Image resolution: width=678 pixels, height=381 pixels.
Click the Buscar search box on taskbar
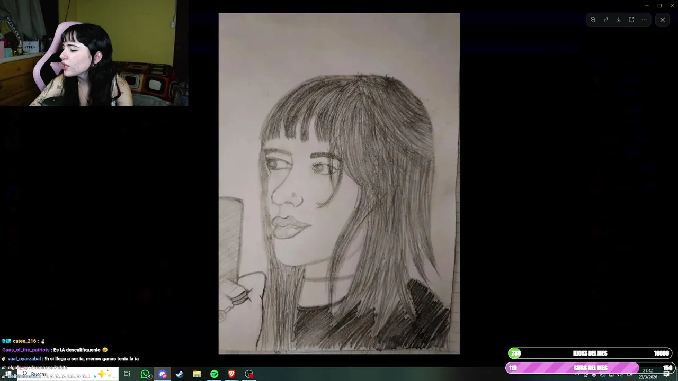(x=68, y=374)
